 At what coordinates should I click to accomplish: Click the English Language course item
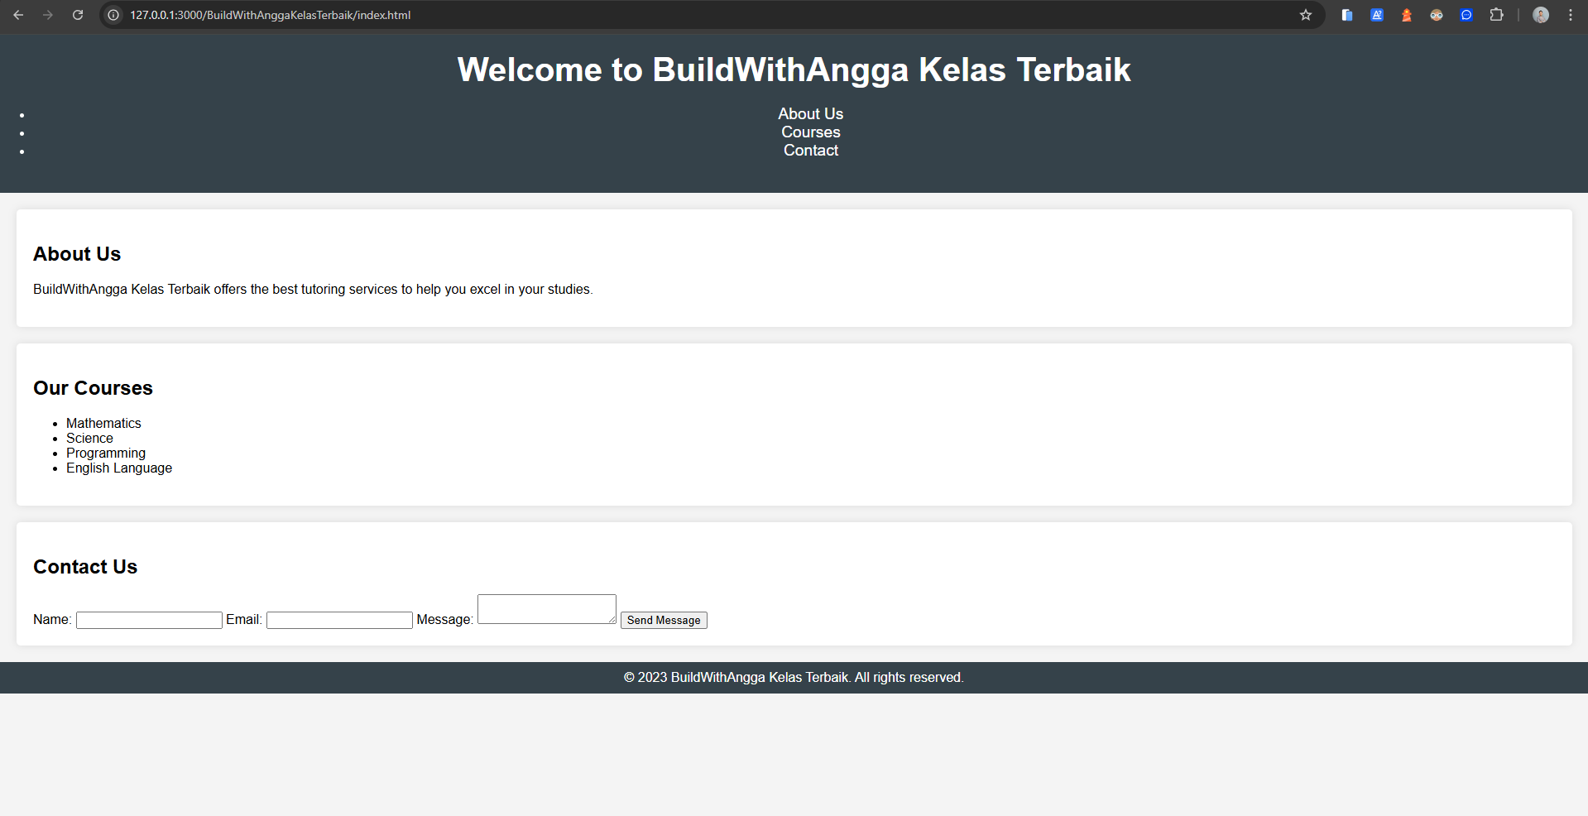(x=119, y=468)
